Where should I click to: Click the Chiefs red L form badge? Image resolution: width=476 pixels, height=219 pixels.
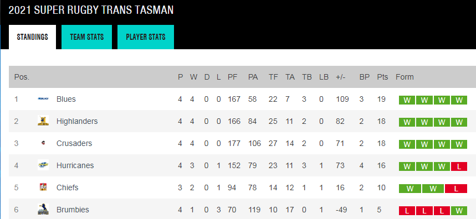pos(455,189)
